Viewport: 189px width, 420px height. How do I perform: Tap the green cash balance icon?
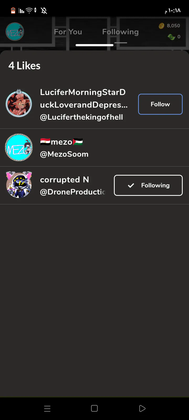171,37
